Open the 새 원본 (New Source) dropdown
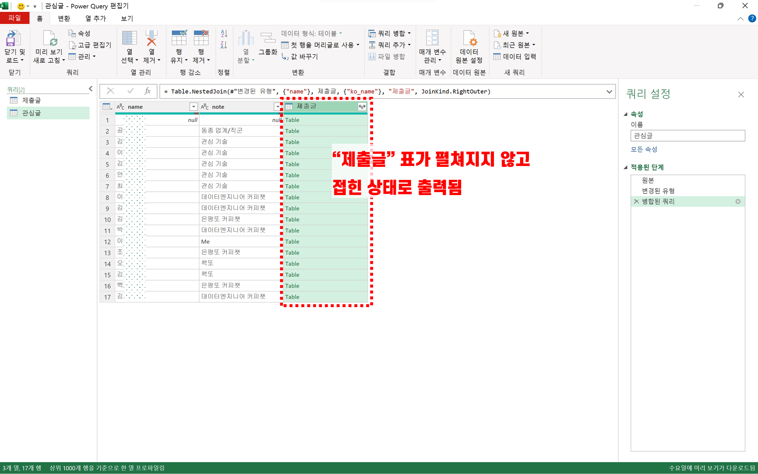The width and height of the screenshot is (758, 474). (512, 33)
